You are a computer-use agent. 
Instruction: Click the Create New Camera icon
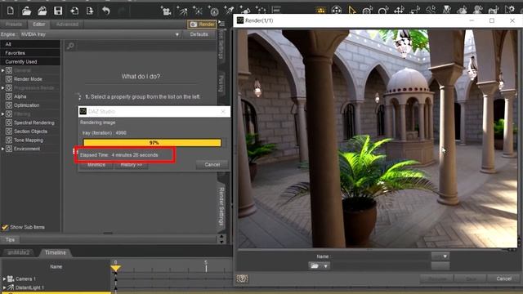click(x=166, y=11)
